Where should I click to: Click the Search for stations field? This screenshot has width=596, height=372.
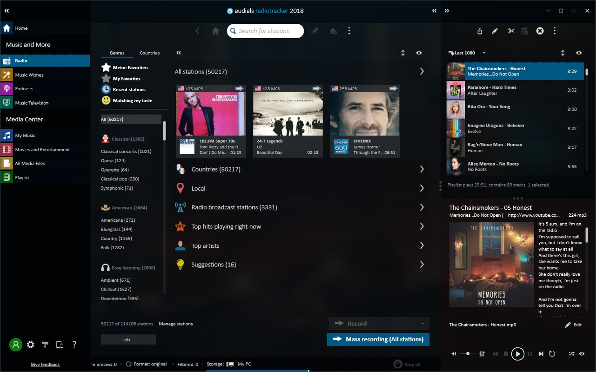pyautogui.click(x=265, y=31)
